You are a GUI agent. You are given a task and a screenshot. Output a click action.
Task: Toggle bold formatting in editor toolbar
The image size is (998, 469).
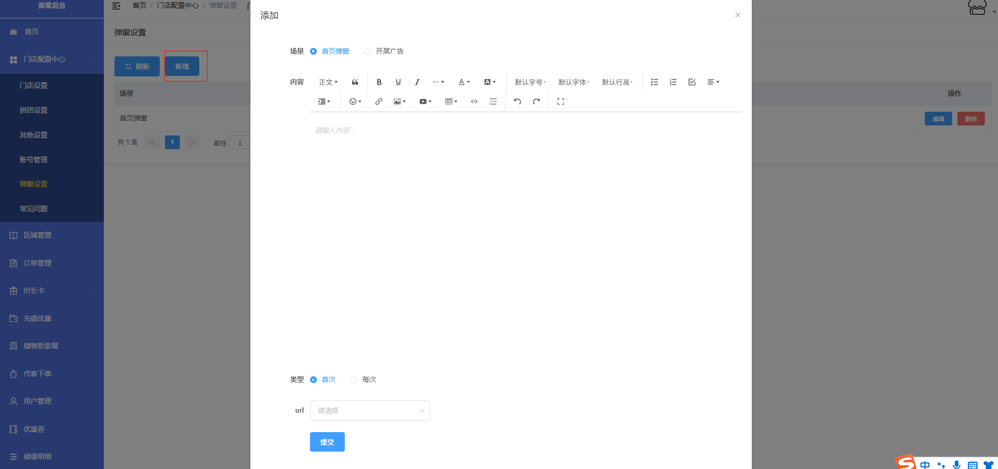click(379, 82)
